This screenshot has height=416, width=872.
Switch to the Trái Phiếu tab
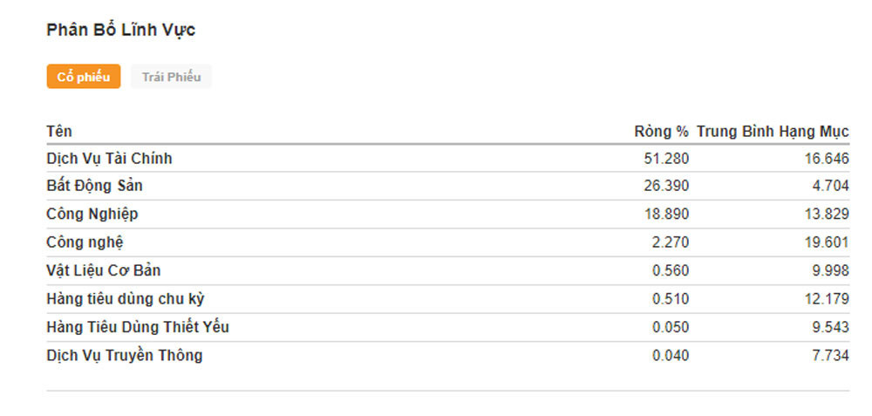click(171, 77)
